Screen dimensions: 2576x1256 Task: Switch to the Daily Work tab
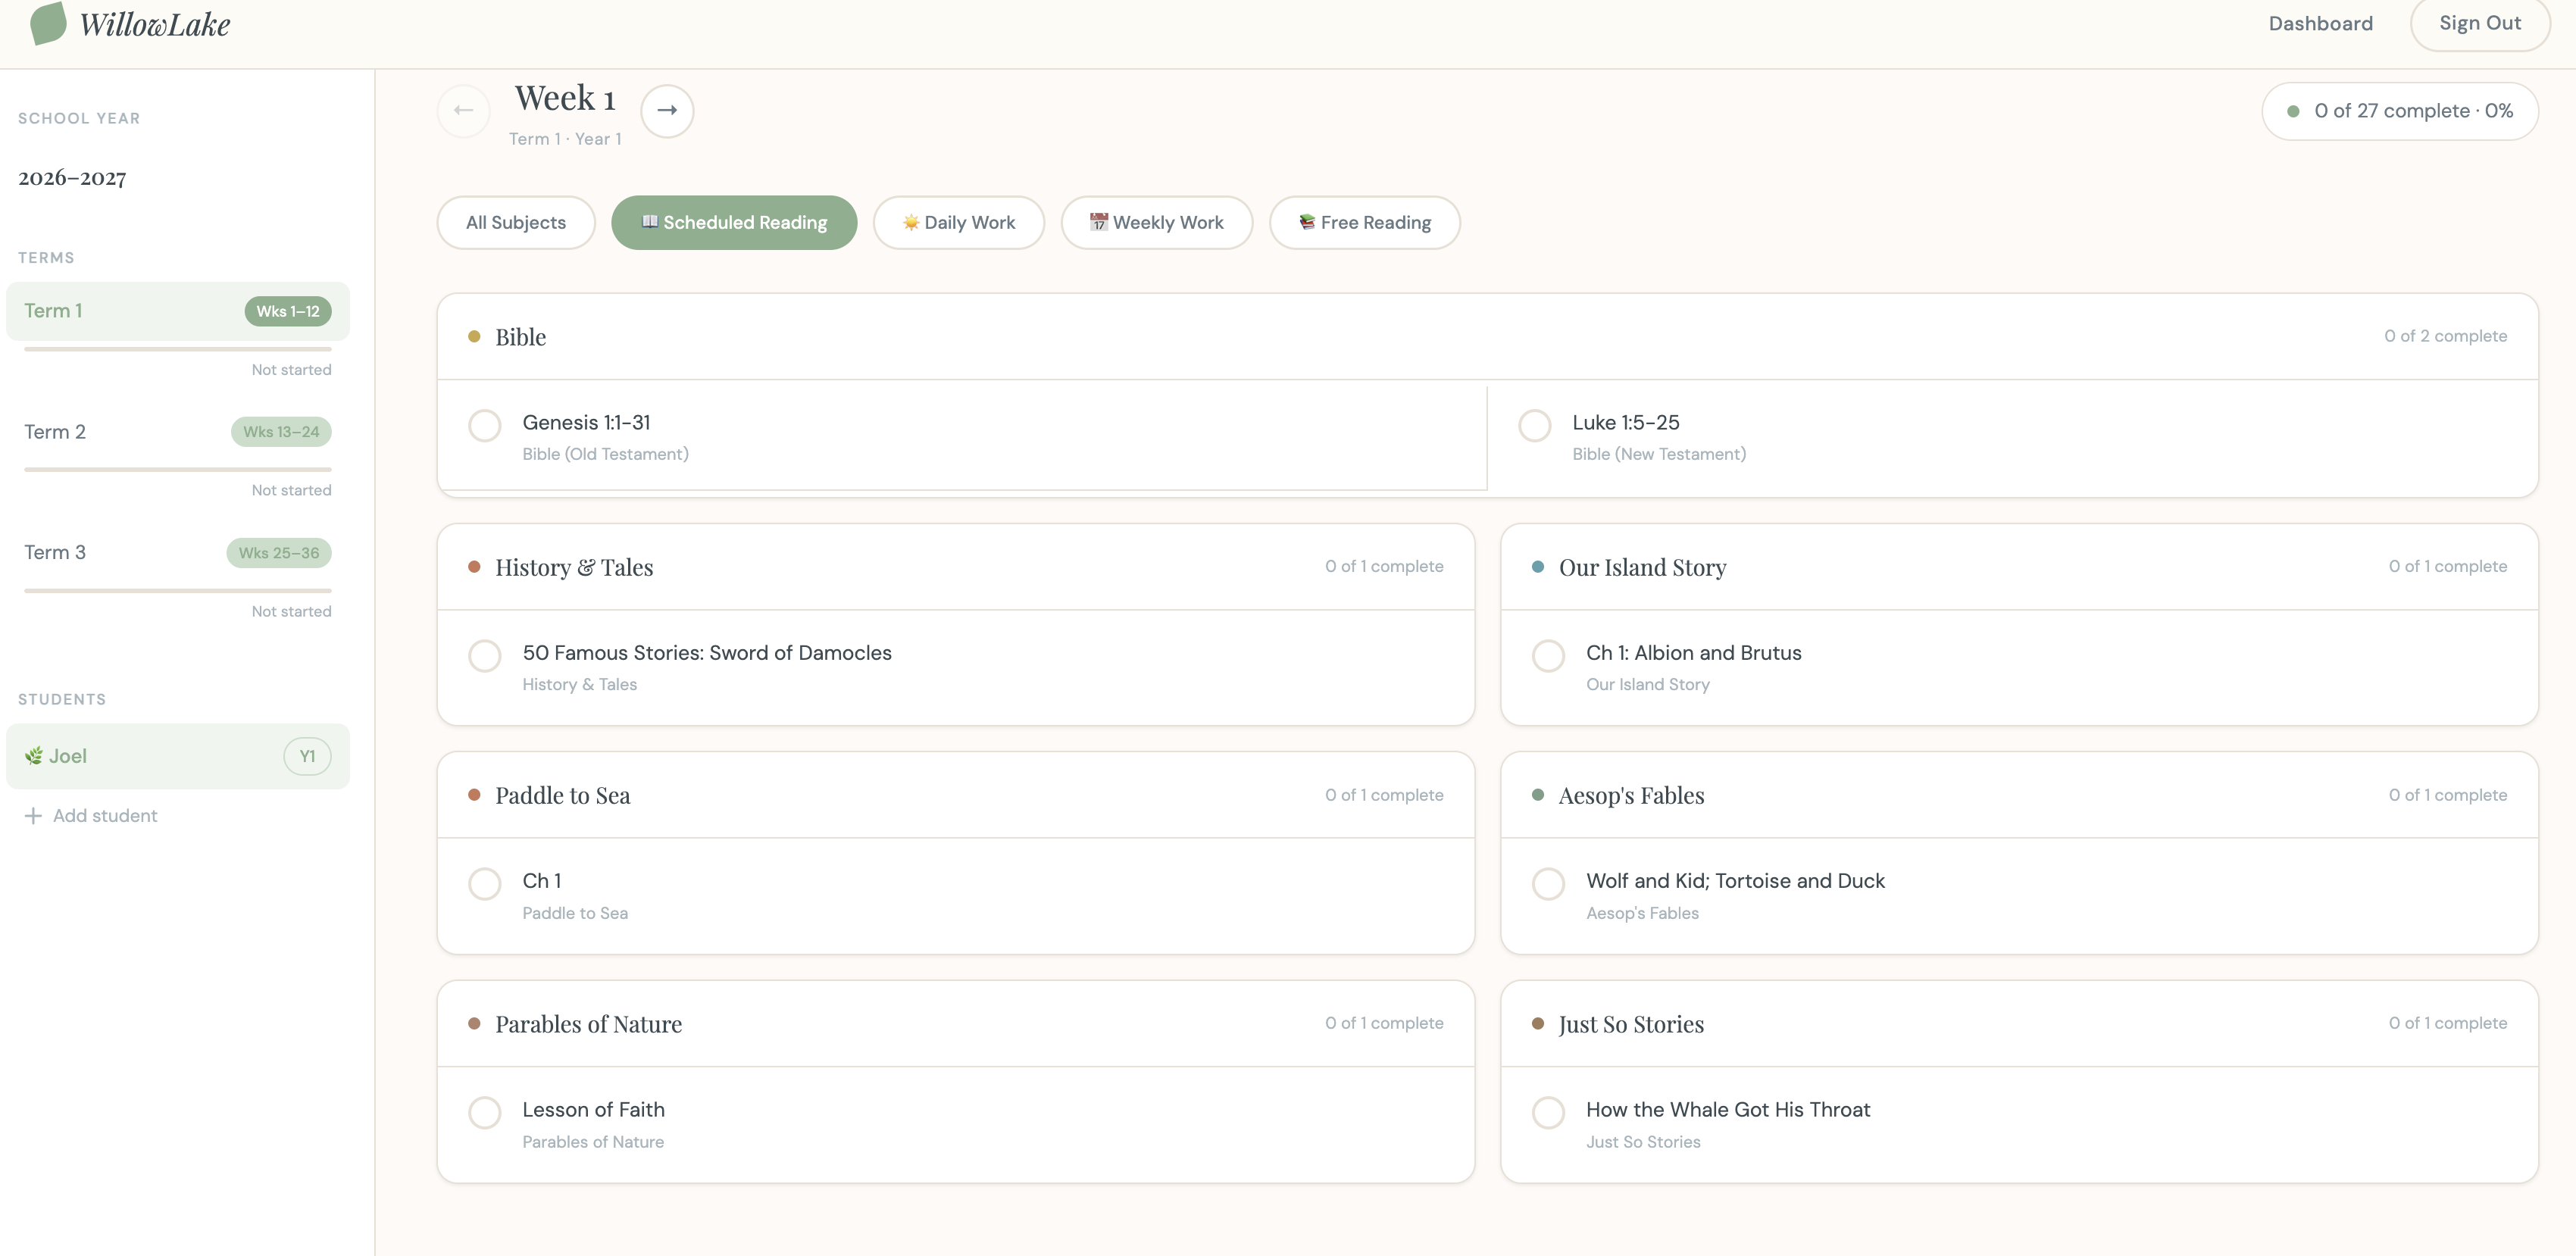click(x=959, y=223)
